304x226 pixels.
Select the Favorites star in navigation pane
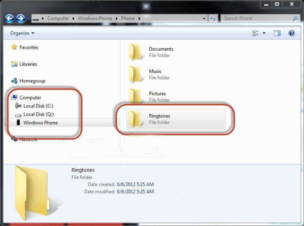(x=14, y=47)
